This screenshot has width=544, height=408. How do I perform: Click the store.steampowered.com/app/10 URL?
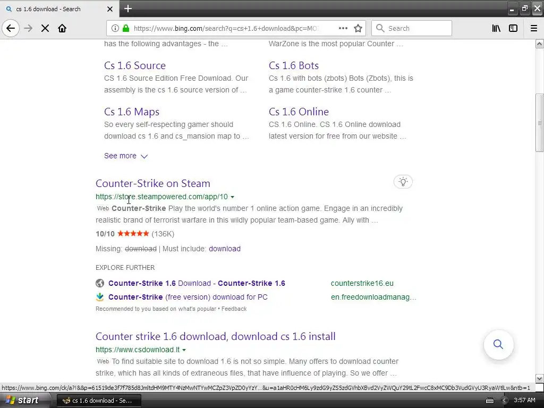(x=161, y=197)
